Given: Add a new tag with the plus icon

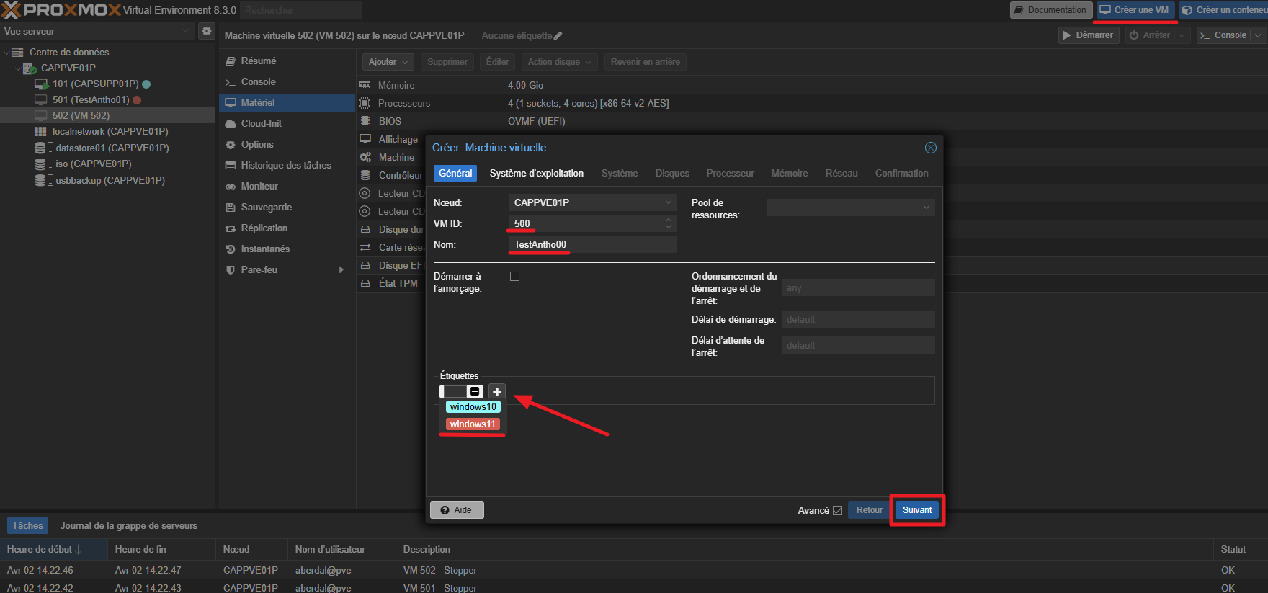Looking at the screenshot, I should [x=497, y=391].
